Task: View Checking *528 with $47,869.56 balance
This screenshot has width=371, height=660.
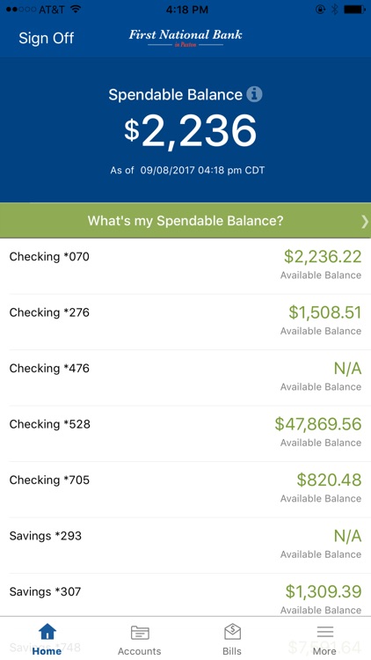Action: [x=185, y=434]
